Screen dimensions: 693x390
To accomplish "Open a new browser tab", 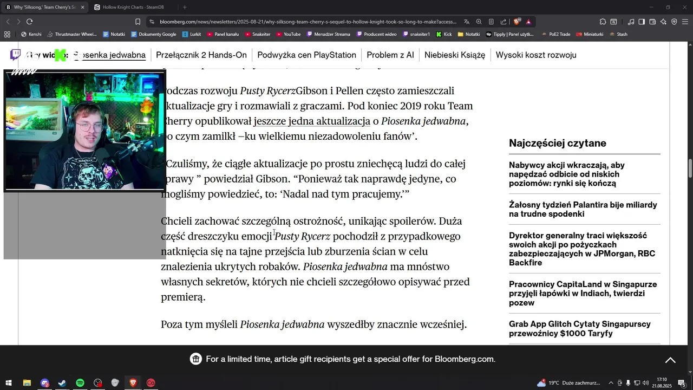I will [x=185, y=7].
